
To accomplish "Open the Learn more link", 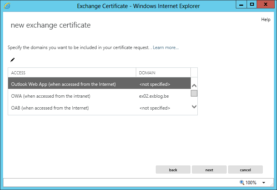I will click(166, 47).
